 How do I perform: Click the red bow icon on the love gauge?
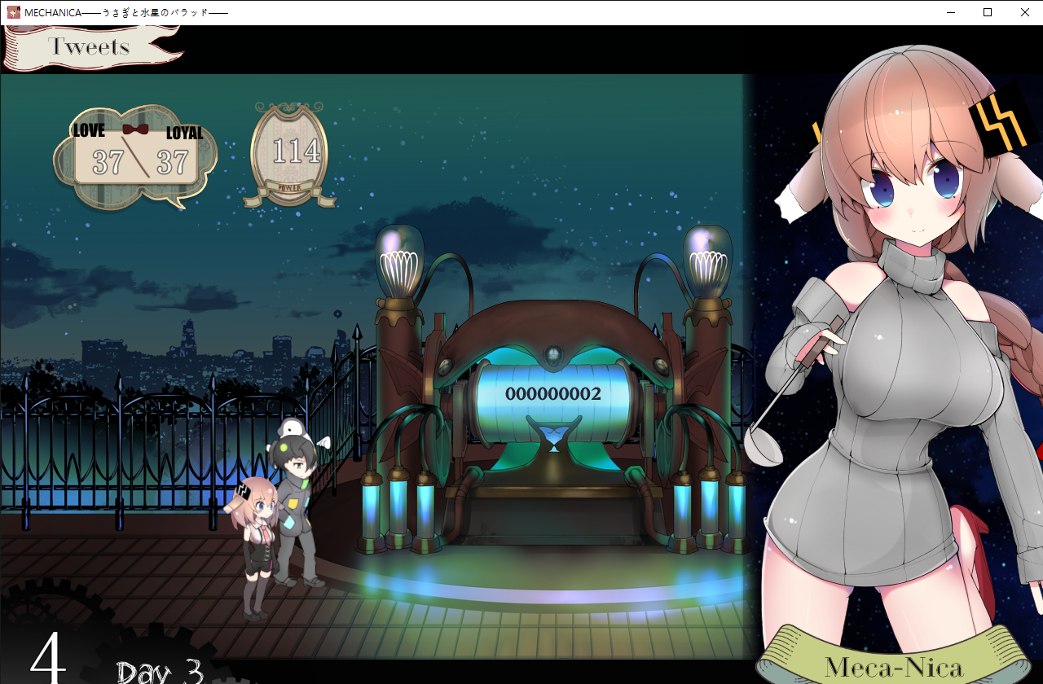coord(135,129)
